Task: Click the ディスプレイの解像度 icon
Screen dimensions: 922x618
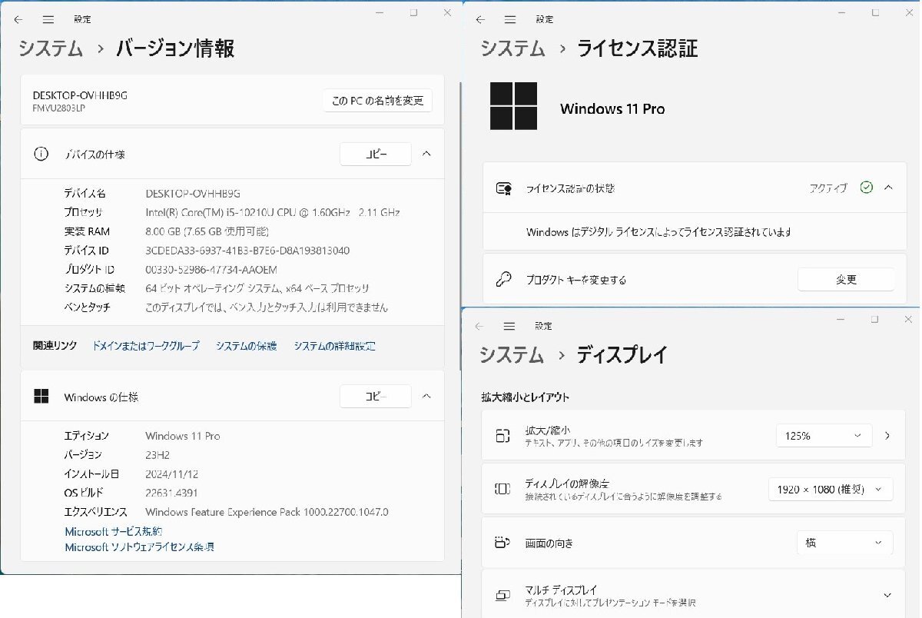Action: pos(502,489)
